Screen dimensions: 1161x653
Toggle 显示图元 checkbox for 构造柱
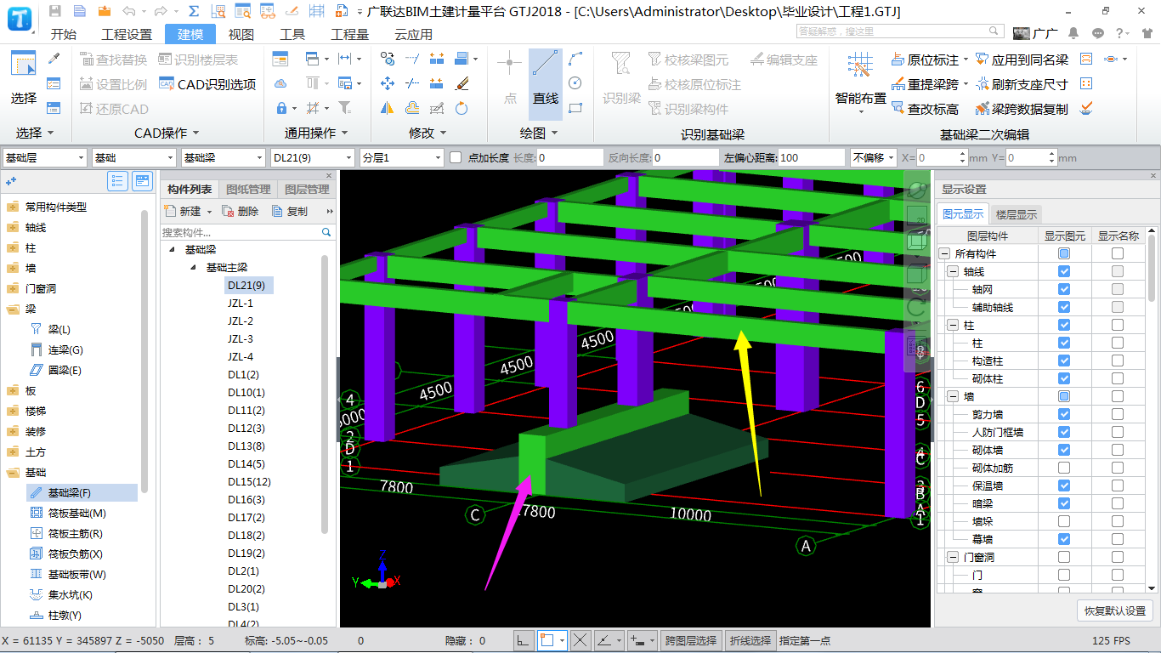(x=1064, y=361)
